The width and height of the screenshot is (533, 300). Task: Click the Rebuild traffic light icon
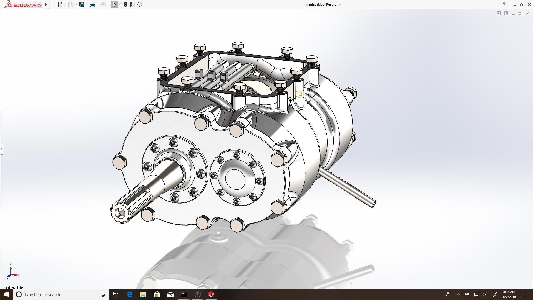[125, 4]
